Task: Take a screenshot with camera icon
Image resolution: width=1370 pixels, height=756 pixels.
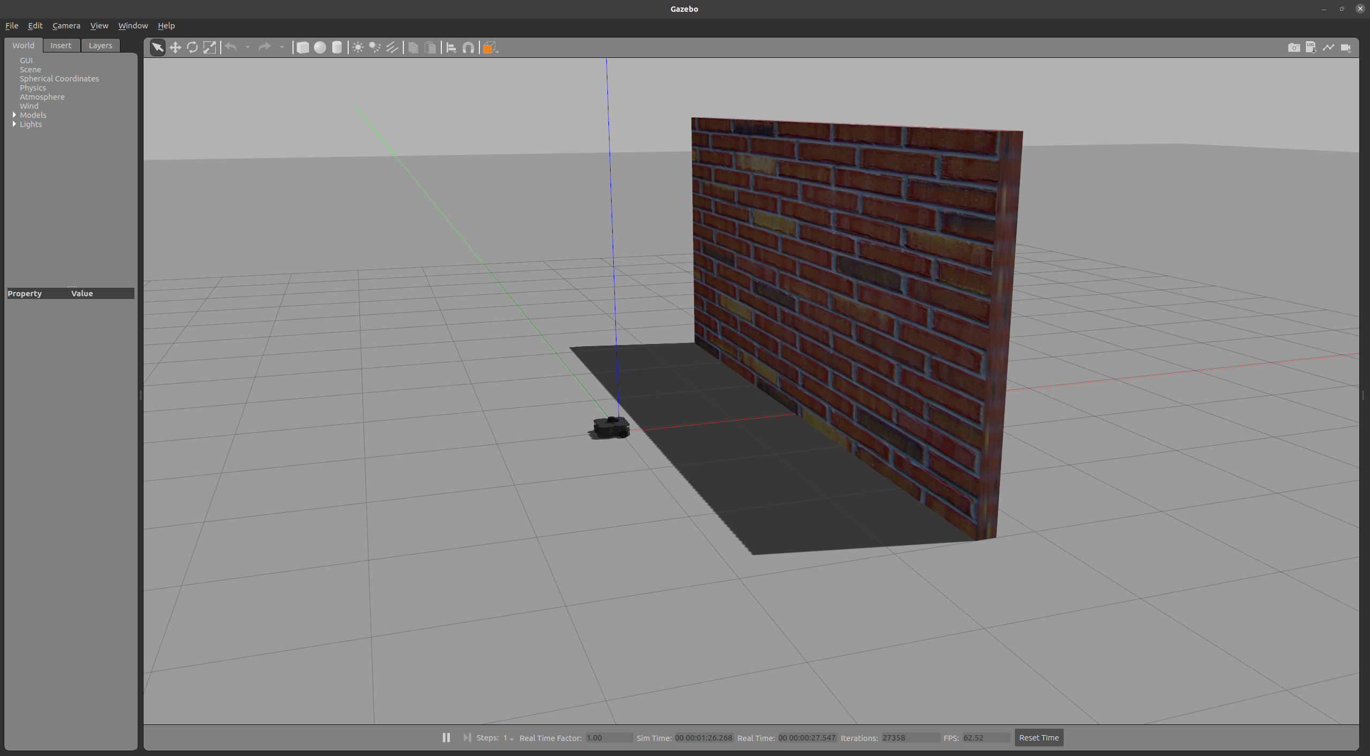Action: coord(1293,48)
